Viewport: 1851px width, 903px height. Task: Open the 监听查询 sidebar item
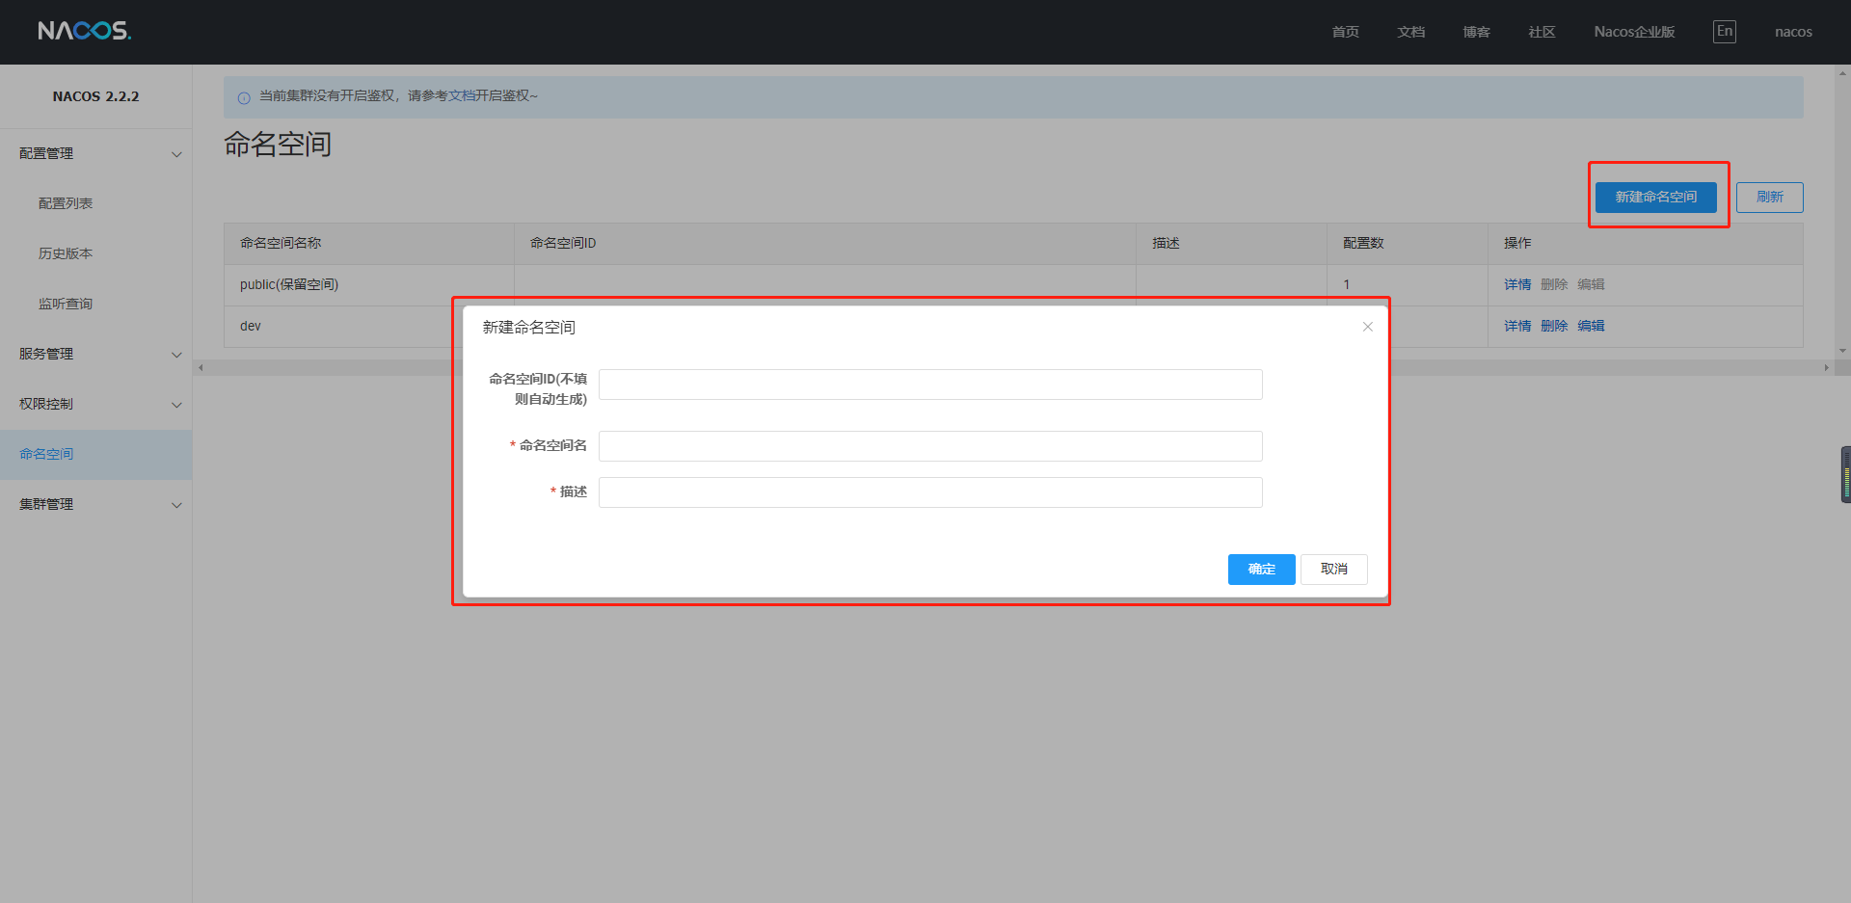pyautogui.click(x=66, y=304)
